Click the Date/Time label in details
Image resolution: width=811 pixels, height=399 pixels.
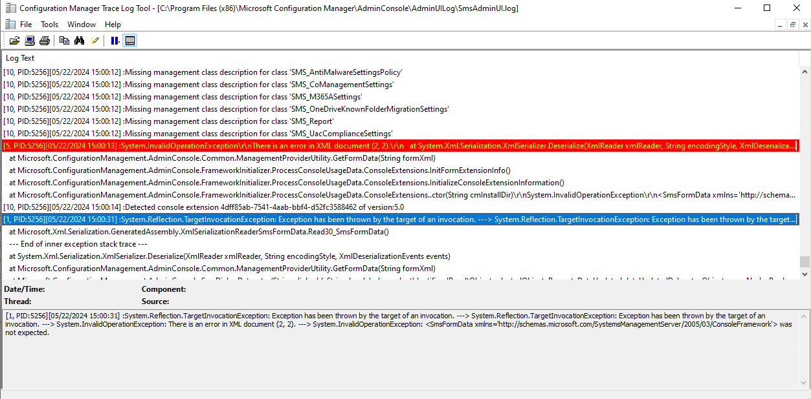pyautogui.click(x=24, y=289)
